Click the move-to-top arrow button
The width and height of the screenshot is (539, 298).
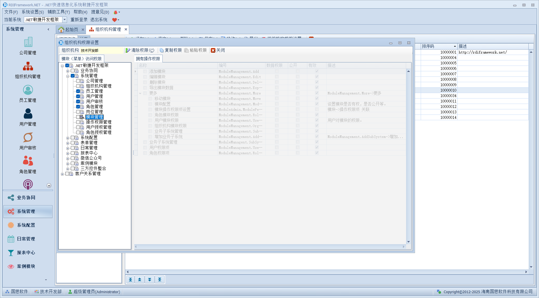[131, 280]
